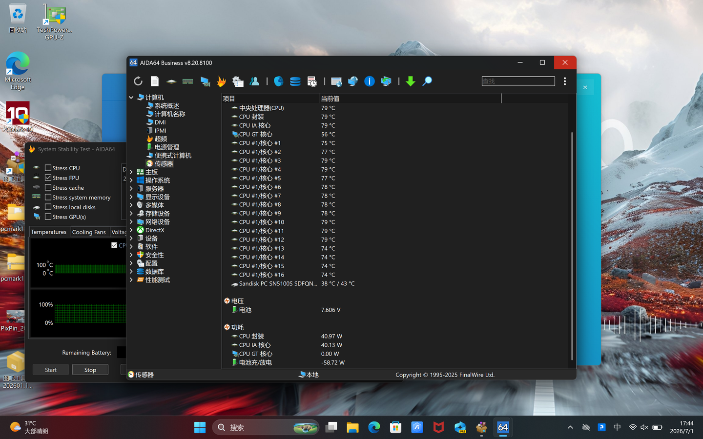Toggle the CPU checkbox in temperature graph
Image resolution: width=703 pixels, height=439 pixels.
point(114,245)
